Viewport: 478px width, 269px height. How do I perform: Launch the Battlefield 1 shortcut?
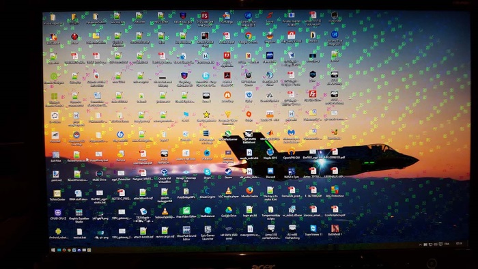click(335, 229)
